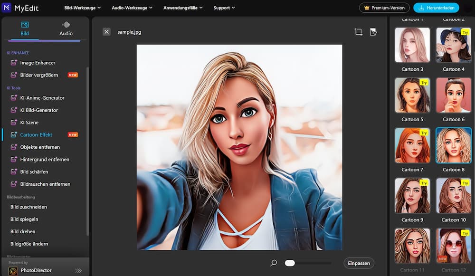Click the Cartoon-Effekt AI icon
475x276 pixels.
(14, 134)
